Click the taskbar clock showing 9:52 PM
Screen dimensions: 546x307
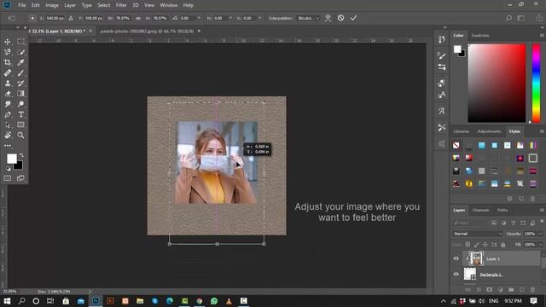pos(513,301)
